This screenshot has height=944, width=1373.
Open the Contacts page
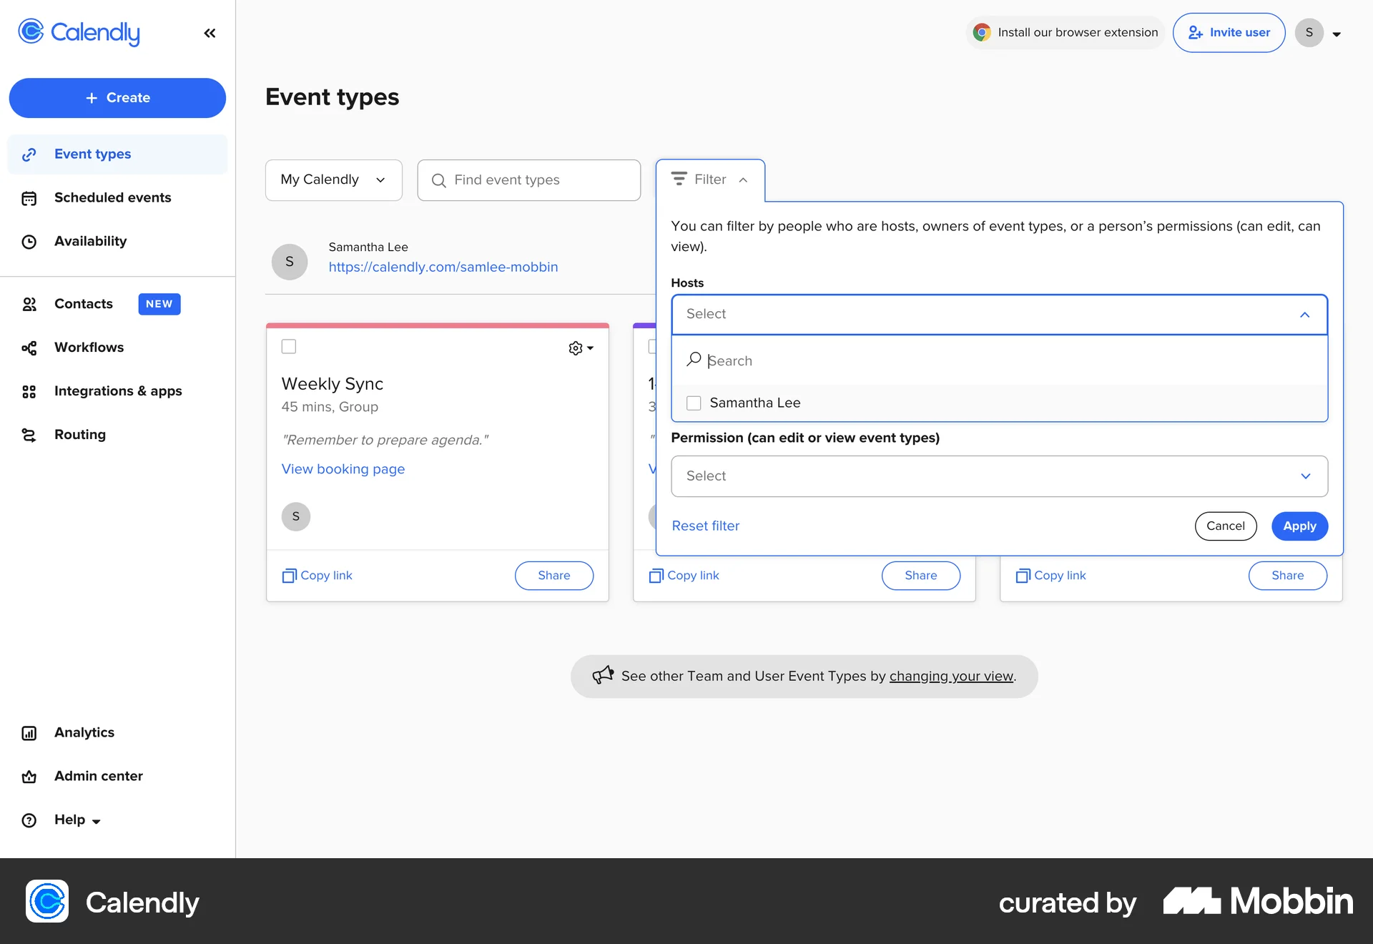click(x=83, y=303)
